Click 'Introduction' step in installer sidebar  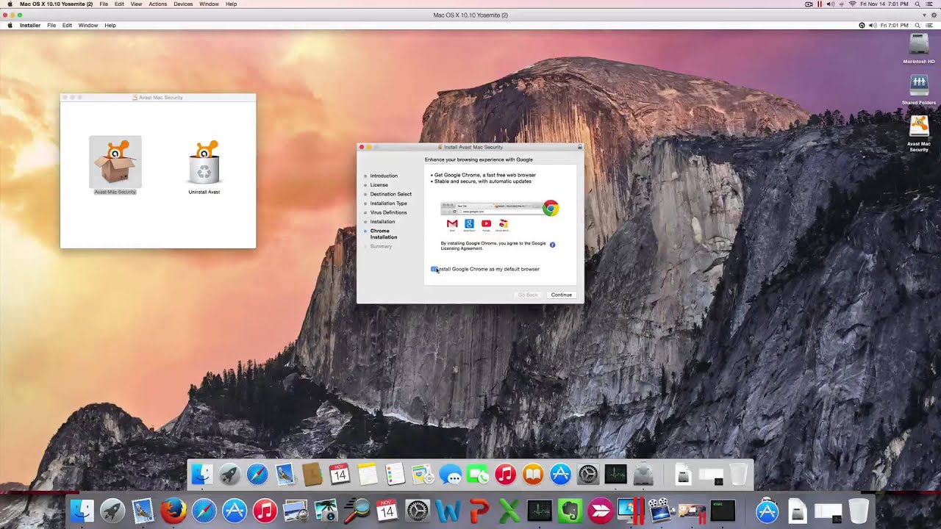tap(384, 176)
